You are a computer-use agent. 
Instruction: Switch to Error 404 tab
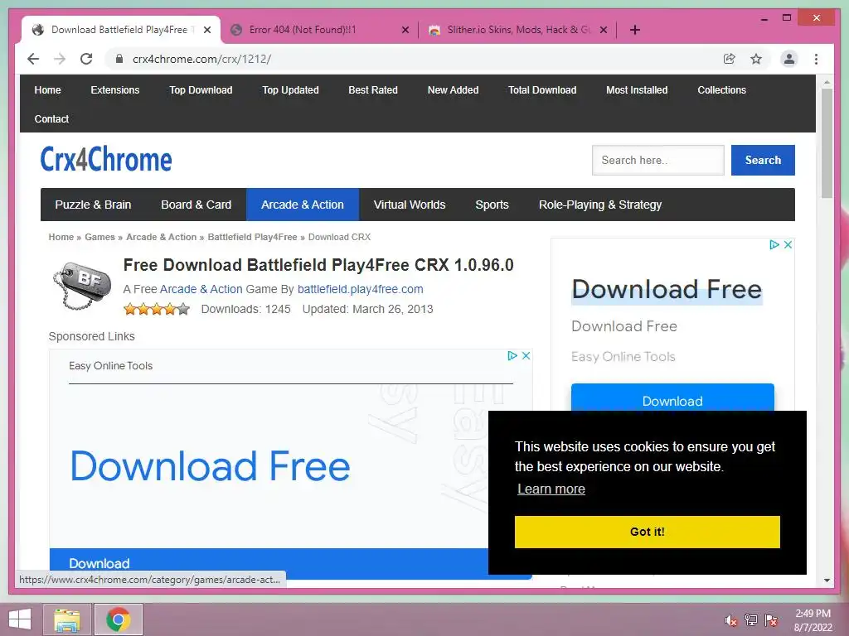tap(319, 30)
